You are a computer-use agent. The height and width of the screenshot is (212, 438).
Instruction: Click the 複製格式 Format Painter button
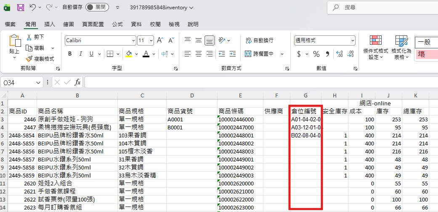click(x=40, y=59)
